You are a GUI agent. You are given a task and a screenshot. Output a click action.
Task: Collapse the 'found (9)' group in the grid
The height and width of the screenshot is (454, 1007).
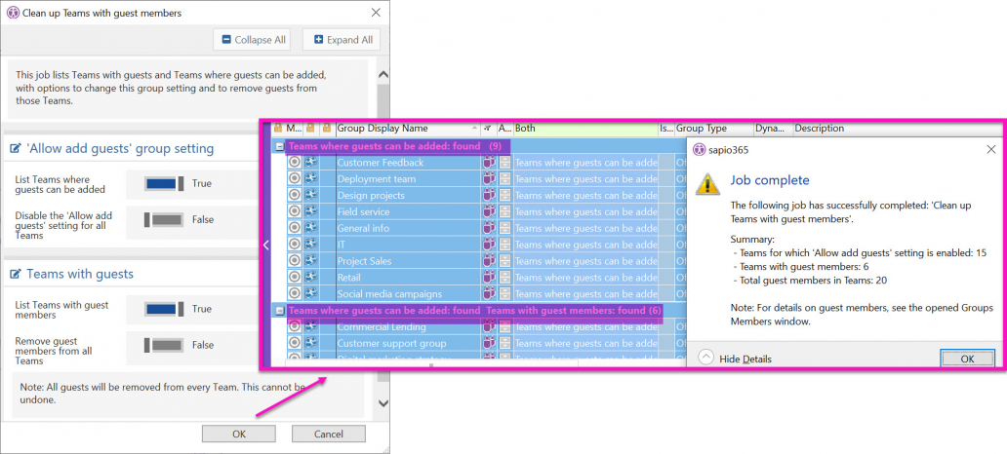280,146
